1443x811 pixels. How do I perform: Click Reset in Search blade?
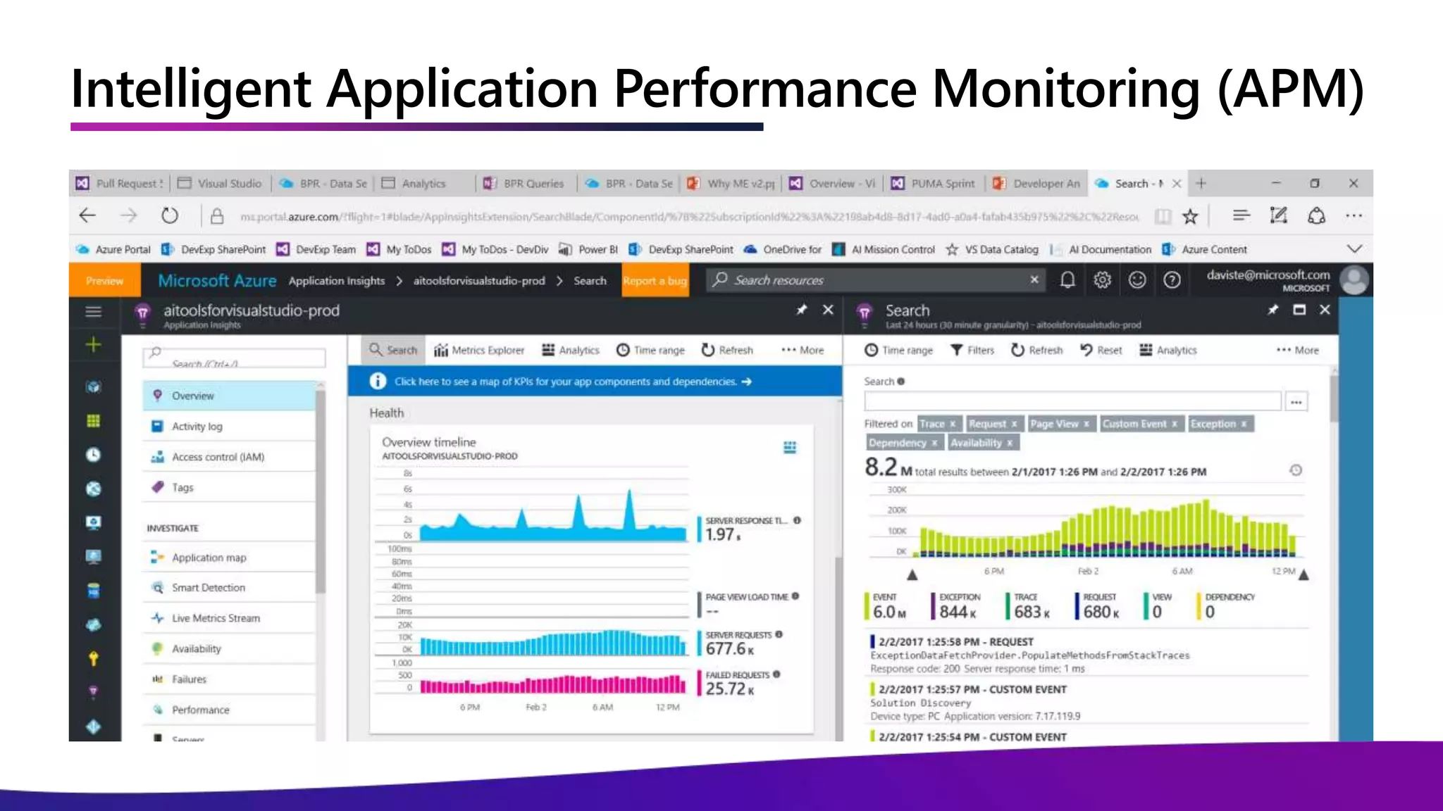[1101, 350]
